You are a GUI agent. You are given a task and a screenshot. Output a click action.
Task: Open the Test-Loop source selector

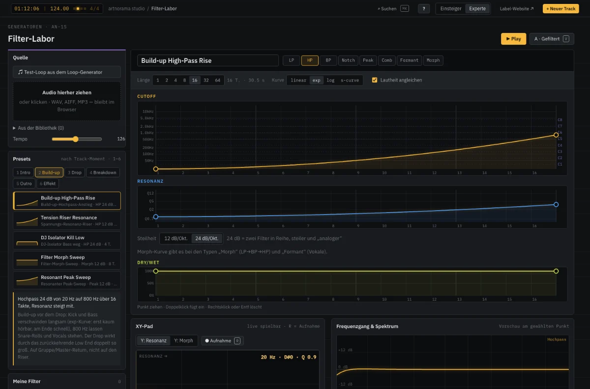point(67,72)
